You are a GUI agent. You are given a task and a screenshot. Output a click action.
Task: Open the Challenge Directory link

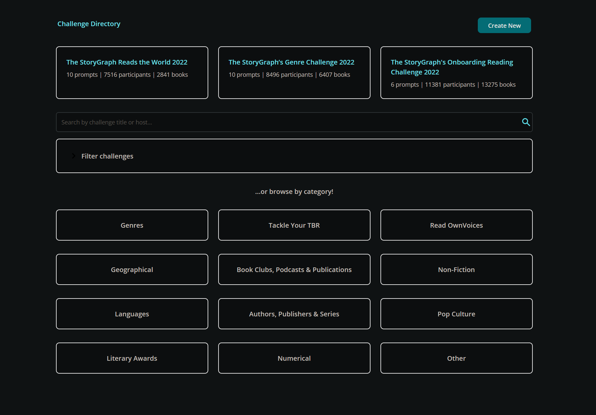[89, 24]
